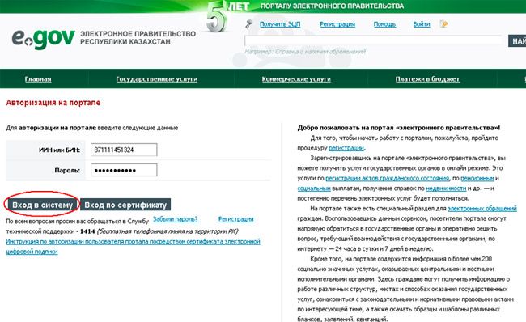The height and width of the screenshot is (322, 526).
Task: Click the Вход в систему button
Action: 43,205
